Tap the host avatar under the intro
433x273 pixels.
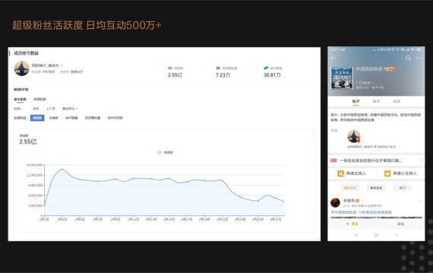point(354,136)
